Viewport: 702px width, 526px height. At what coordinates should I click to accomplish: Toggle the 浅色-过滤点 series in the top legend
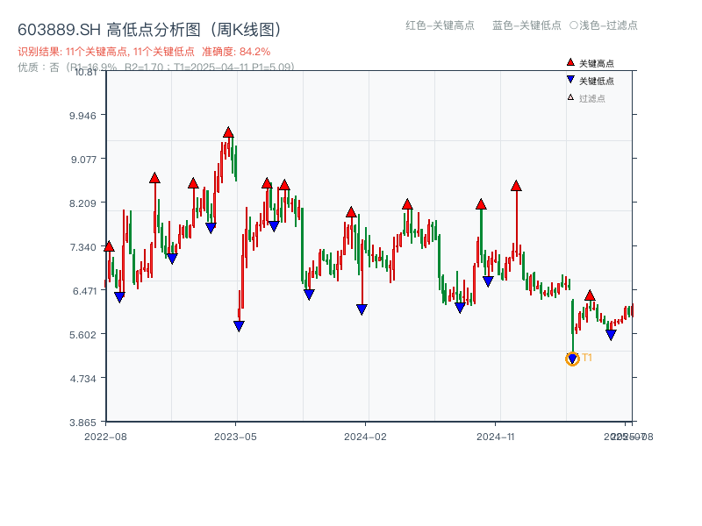tap(605, 26)
